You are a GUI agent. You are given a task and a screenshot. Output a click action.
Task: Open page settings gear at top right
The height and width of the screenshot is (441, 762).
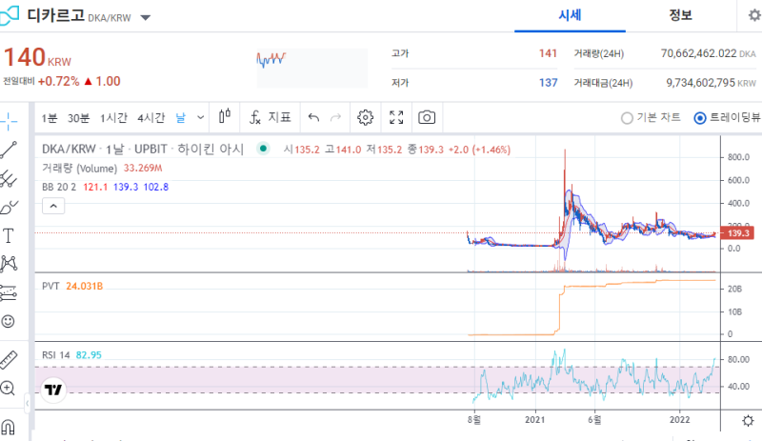coord(754,15)
